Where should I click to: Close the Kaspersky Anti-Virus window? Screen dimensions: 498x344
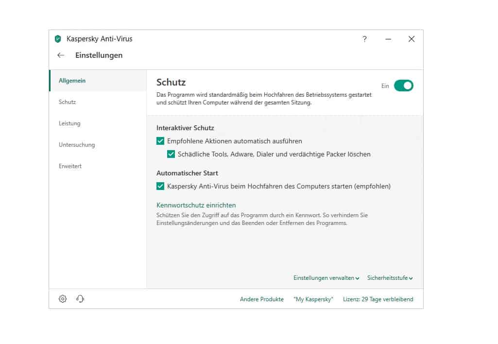(412, 39)
